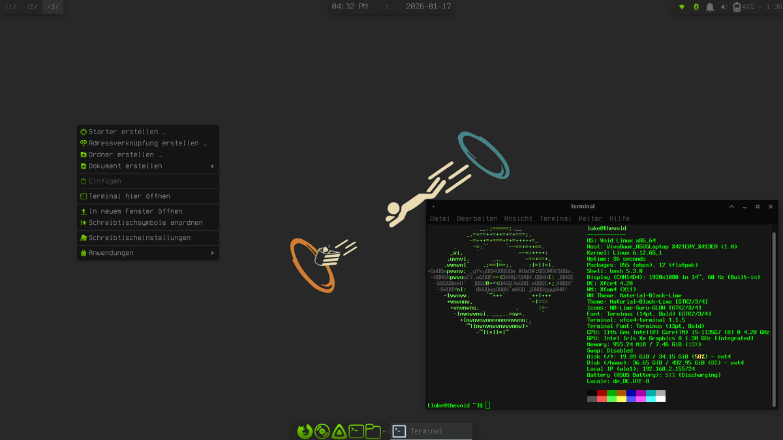Maximize the Terminal window
Viewport: 783px width, 440px height.
(758, 207)
